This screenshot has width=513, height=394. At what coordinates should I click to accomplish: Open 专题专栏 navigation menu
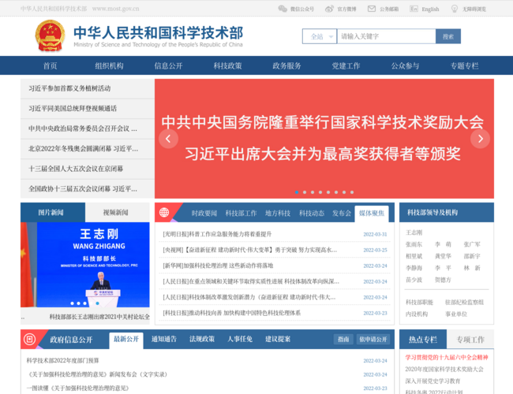click(465, 65)
